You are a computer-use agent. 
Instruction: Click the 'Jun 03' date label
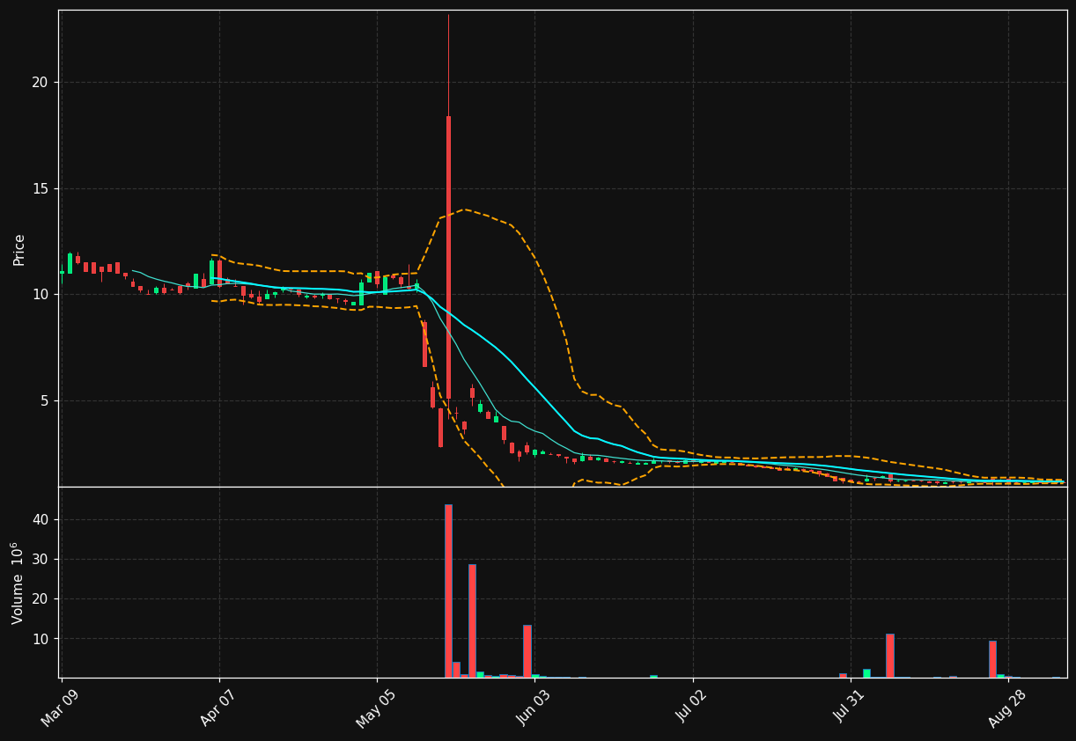pyautogui.click(x=534, y=708)
